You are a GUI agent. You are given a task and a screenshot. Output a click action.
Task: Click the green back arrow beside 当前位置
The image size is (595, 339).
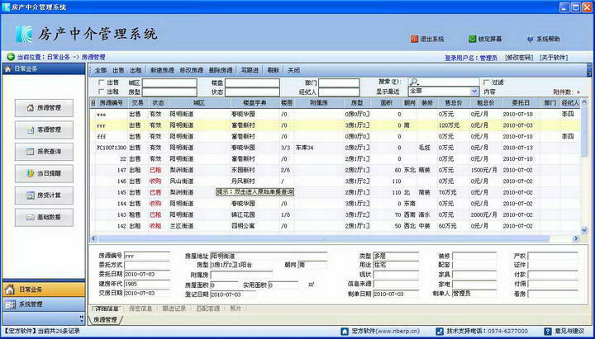tap(11, 57)
